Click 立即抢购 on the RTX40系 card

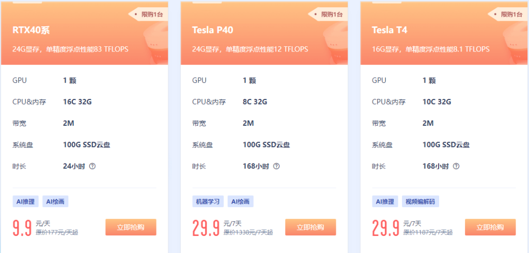(x=131, y=227)
